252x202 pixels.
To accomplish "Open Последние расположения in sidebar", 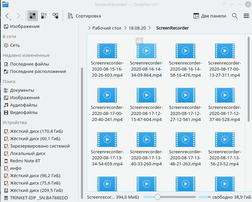I will [x=35, y=71].
